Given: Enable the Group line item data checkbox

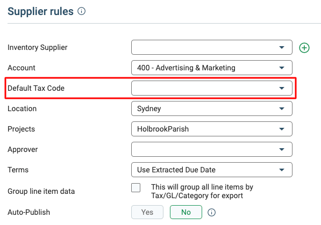Looking at the screenshot, I should tap(135, 187).
